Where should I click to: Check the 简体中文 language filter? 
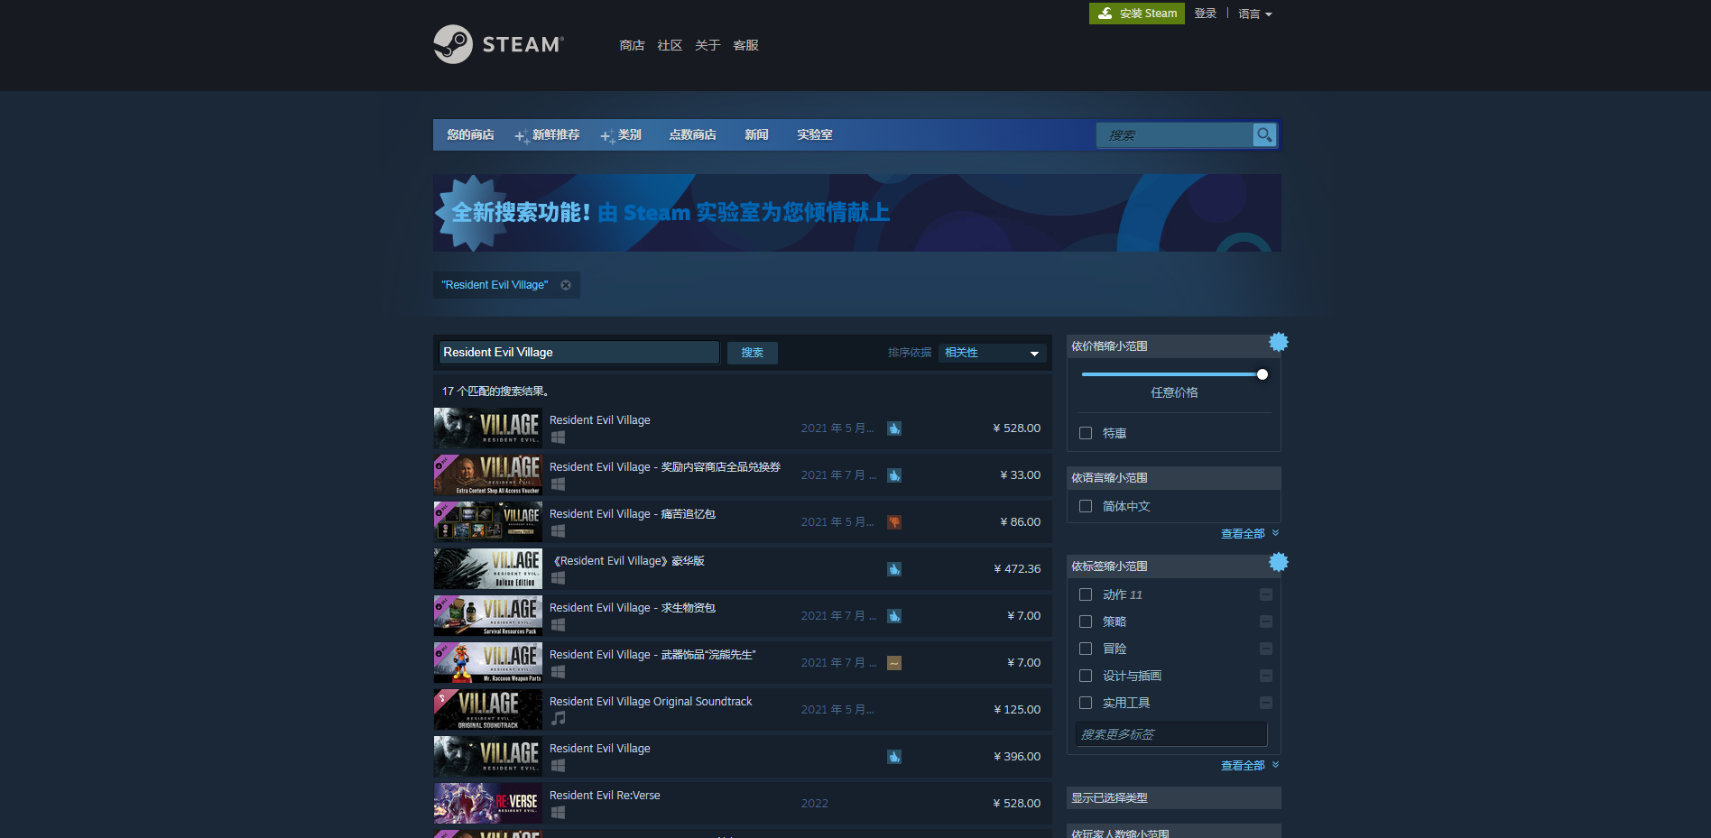1086,506
